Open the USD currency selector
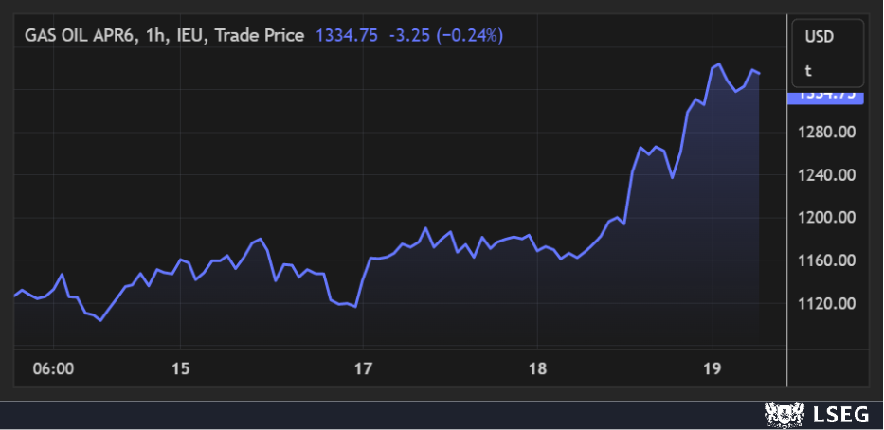Screen dimensions: 884x430 point(819,37)
